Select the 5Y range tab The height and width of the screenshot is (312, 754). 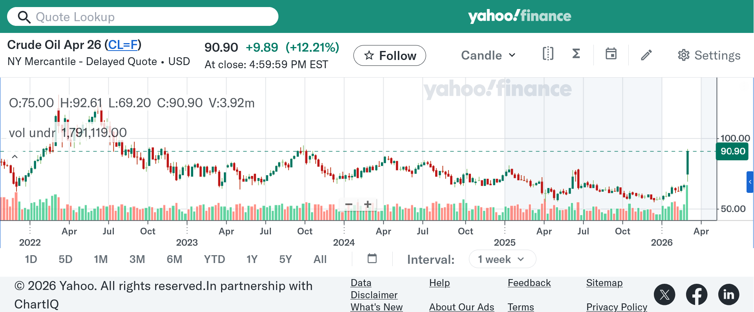(x=285, y=259)
